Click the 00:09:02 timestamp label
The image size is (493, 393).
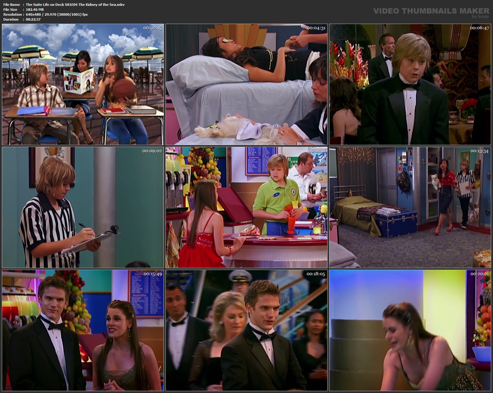point(152,151)
